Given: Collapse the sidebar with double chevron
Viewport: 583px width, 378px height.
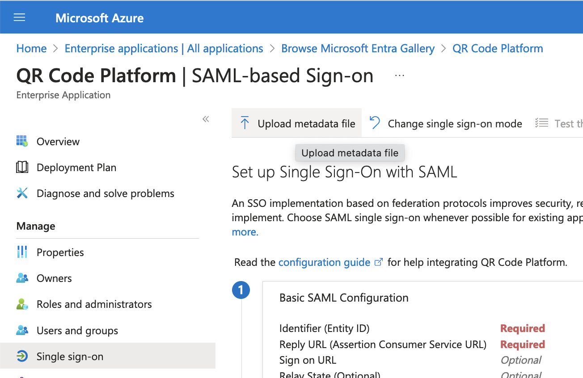Looking at the screenshot, I should (x=206, y=119).
